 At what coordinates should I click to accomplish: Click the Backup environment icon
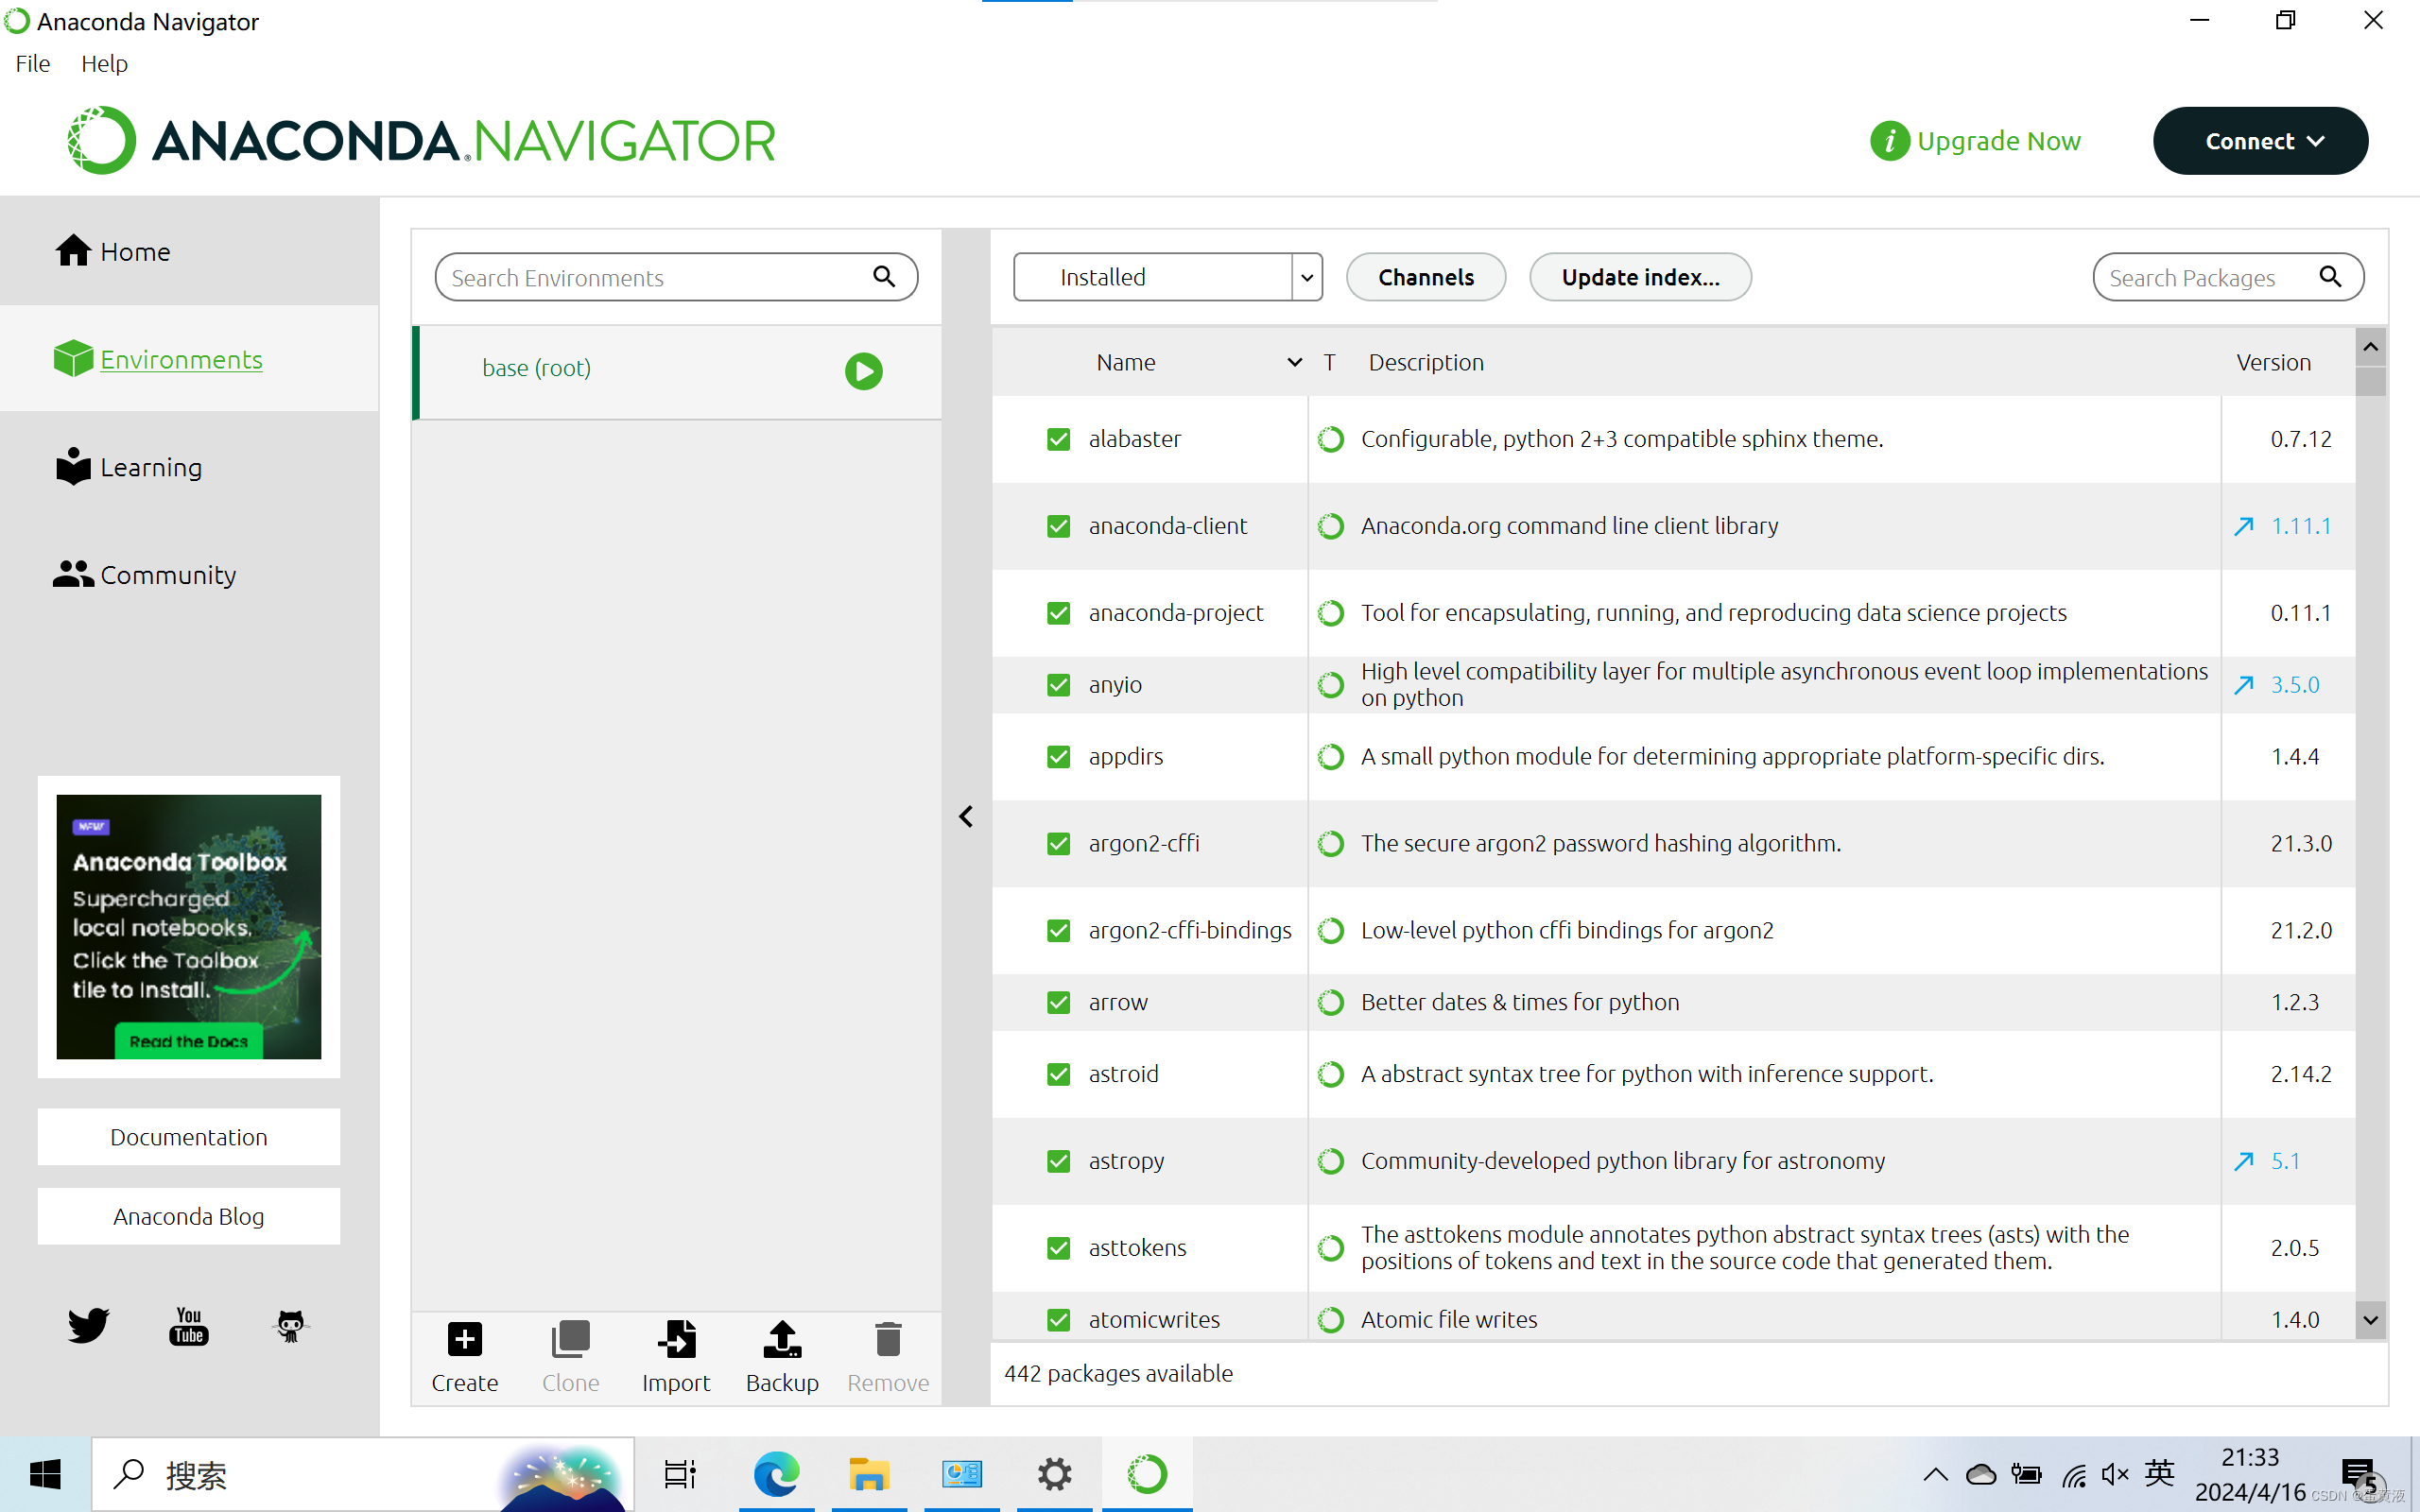tap(782, 1340)
